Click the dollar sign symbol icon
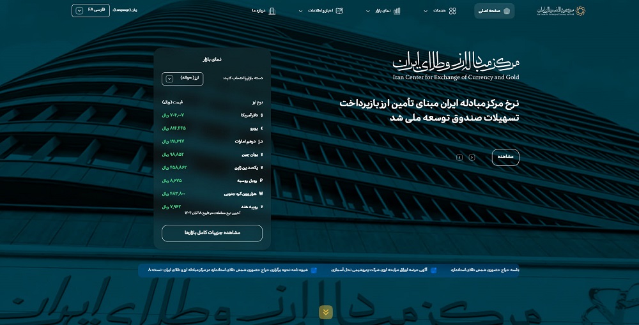This screenshot has height=325, width=639. point(261,116)
